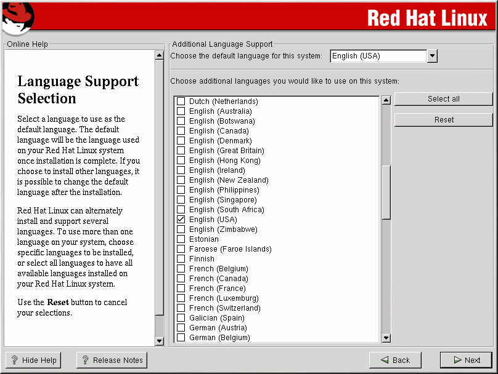Select the Estonian language checkbox
This screenshot has width=498, height=374.
point(181,239)
